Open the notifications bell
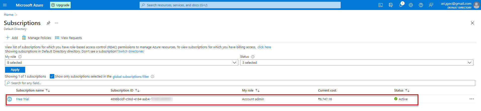 point(401,5)
